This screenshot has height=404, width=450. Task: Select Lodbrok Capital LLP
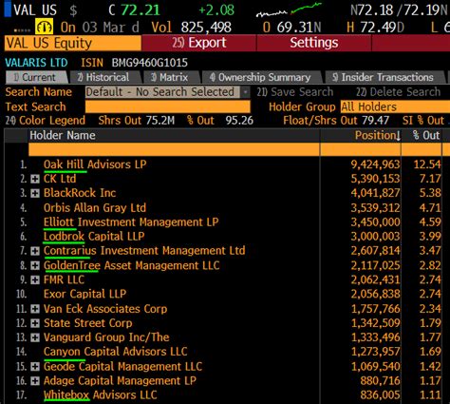(94, 237)
